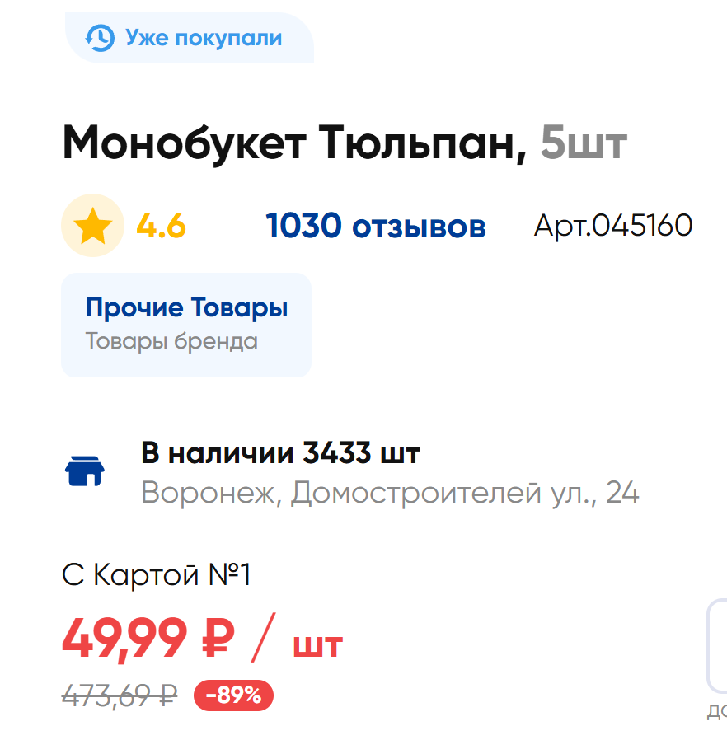Click the red "шт" unit label
The width and height of the screenshot is (727, 754).
[x=317, y=644]
